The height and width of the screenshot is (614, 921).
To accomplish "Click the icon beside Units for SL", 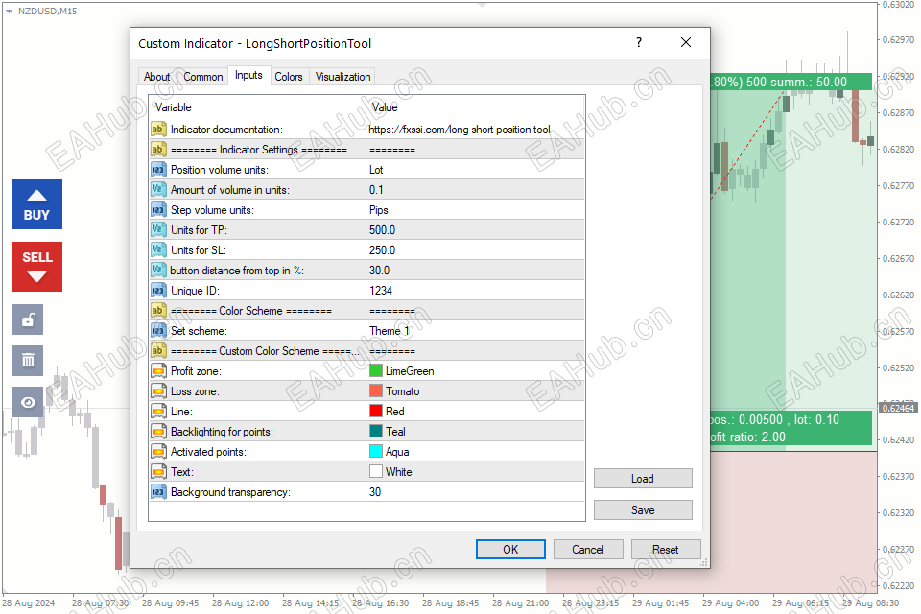I will click(158, 249).
